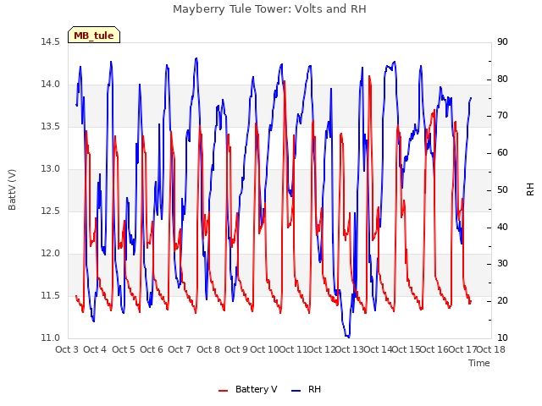Click the BattV (V) axis label
Image resolution: width=542 pixels, height=406 pixels.
tap(12, 189)
